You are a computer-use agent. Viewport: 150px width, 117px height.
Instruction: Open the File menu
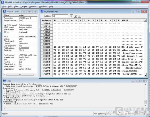coord(4,7)
